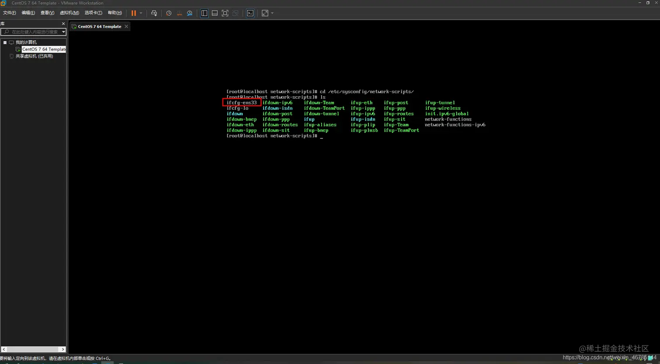Click the stretch guest display icon
The image size is (660, 364).
pyautogui.click(x=265, y=13)
